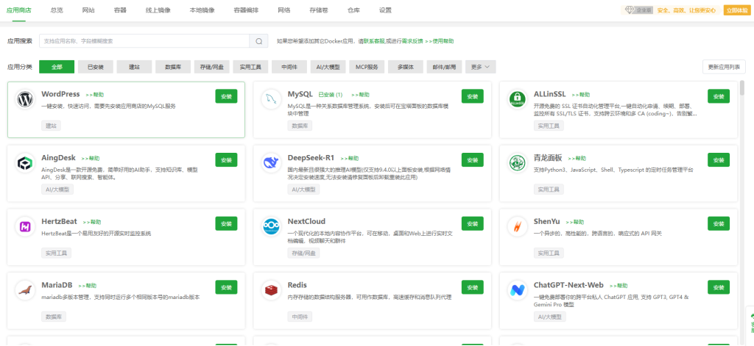Install the MariaDB app

[226, 287]
